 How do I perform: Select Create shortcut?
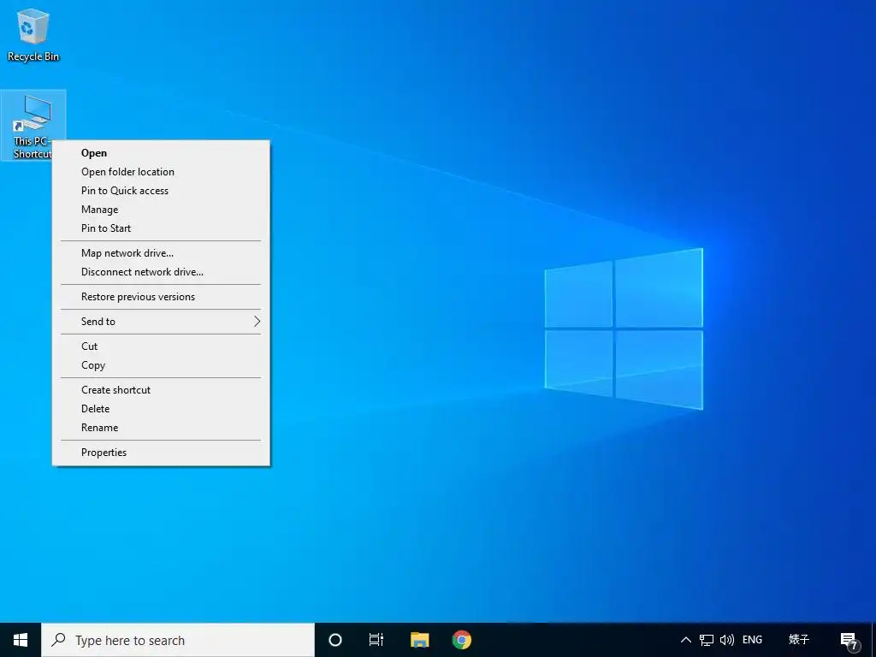161,390
